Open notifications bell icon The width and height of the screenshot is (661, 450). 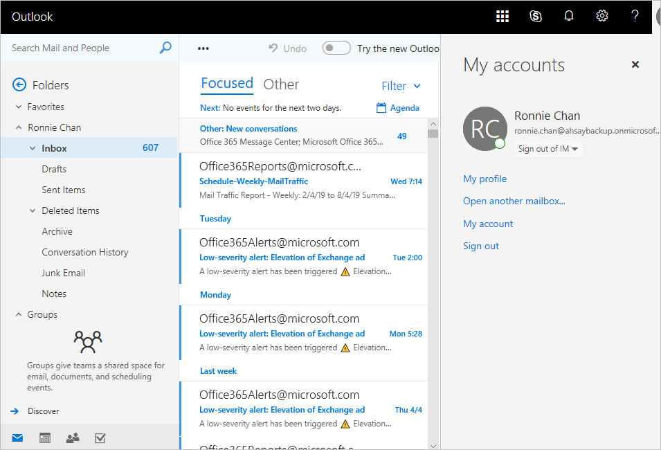coord(569,17)
